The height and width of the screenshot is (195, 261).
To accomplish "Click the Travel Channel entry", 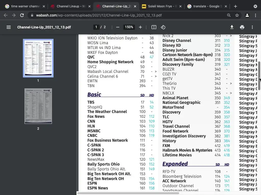I will click(x=176, y=126).
